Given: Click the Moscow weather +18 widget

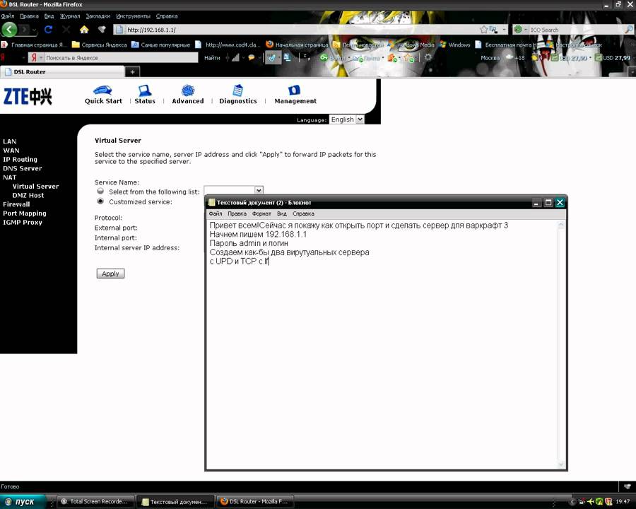Looking at the screenshot, I should point(503,58).
